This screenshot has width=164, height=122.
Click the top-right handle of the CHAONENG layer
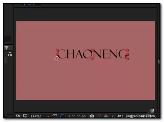pyautogui.click(x=127, y=50)
